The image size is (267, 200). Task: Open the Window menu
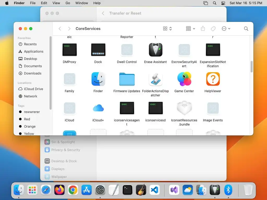(82, 3)
